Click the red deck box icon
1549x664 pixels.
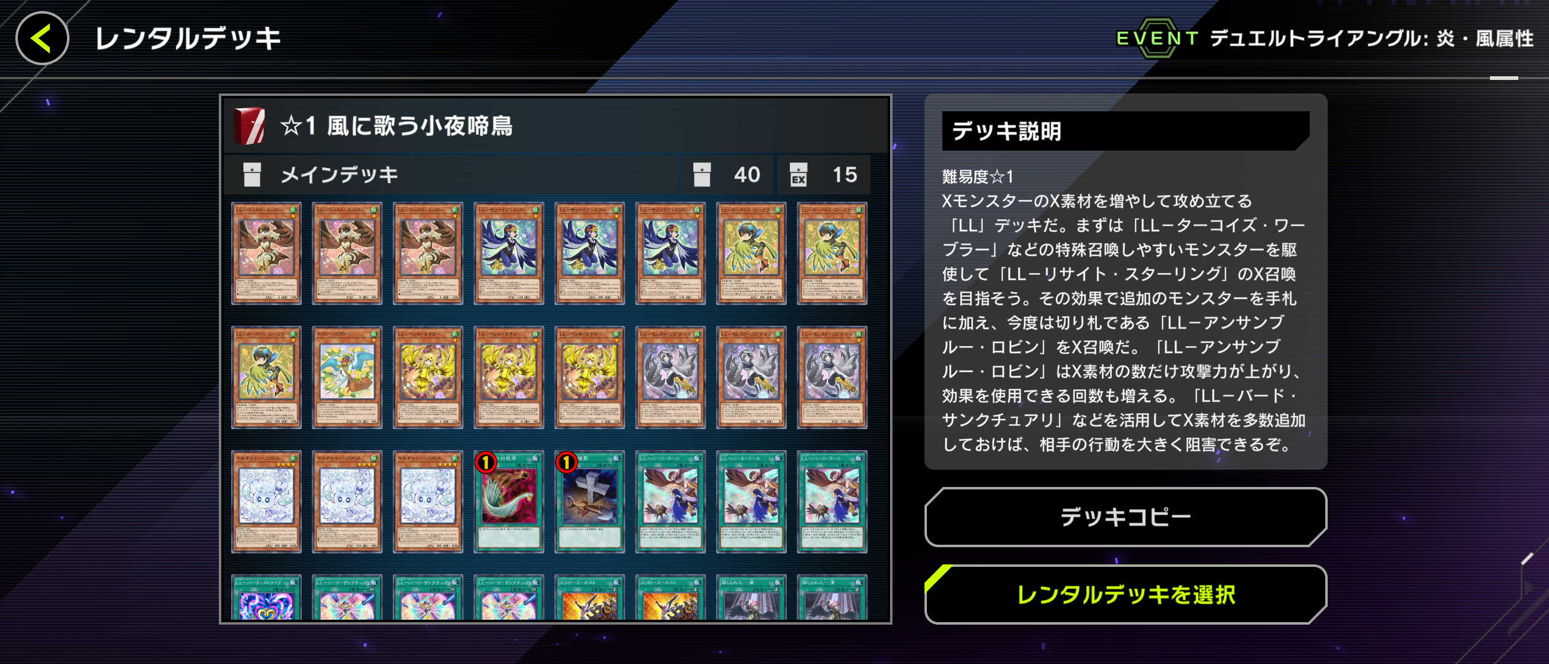coord(249,125)
